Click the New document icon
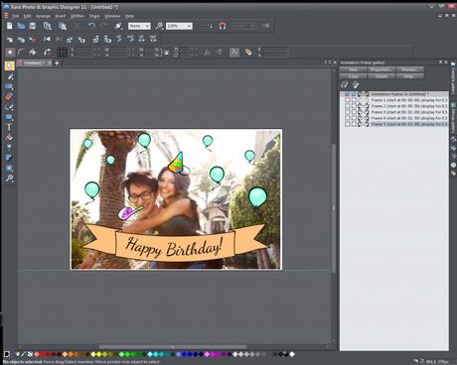Screen dimensions: 457x365 coord(10,26)
